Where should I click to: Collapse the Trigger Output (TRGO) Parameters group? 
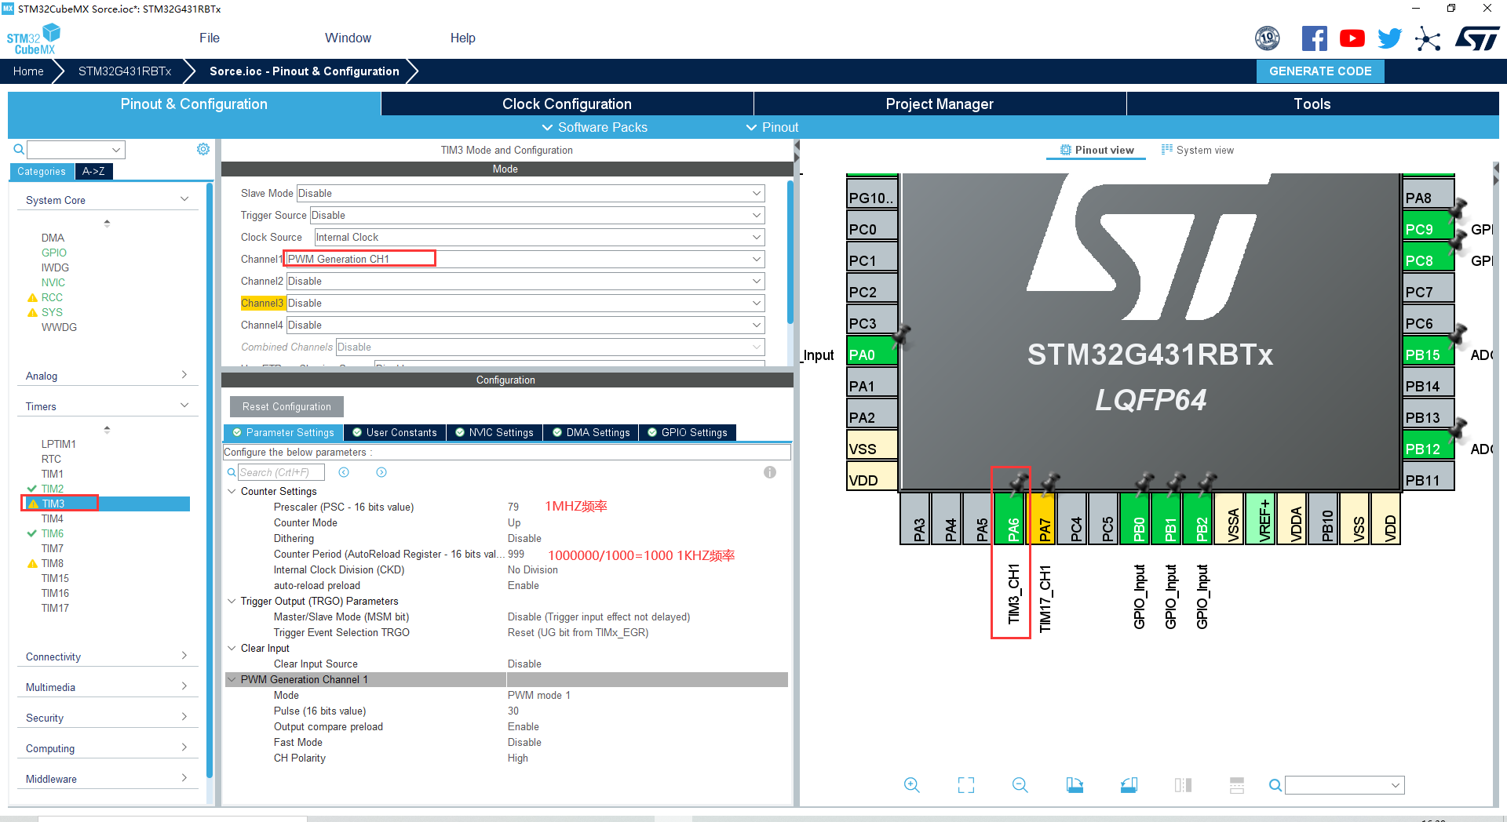pos(232,602)
